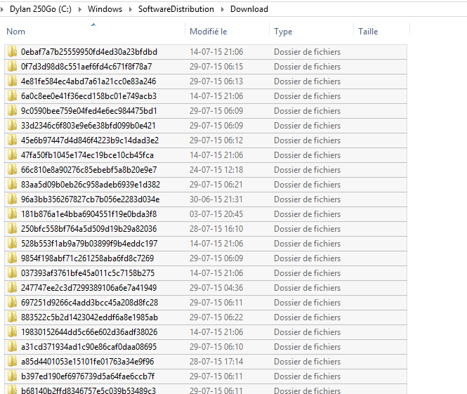The width and height of the screenshot is (467, 394).
Task: Click folder icon of 66c810e8a90276c85ebebf5a8b20e9e7
Action: [x=12, y=170]
